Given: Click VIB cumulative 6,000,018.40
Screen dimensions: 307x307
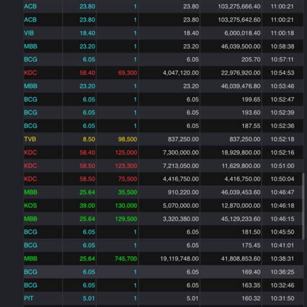Looking at the screenshot, I should point(243,33).
